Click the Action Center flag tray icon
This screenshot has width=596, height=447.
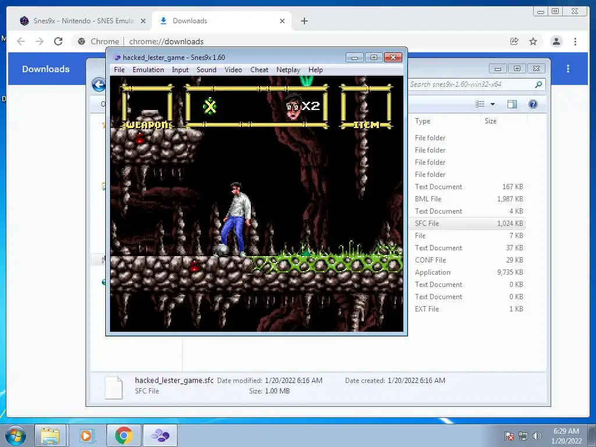509,436
